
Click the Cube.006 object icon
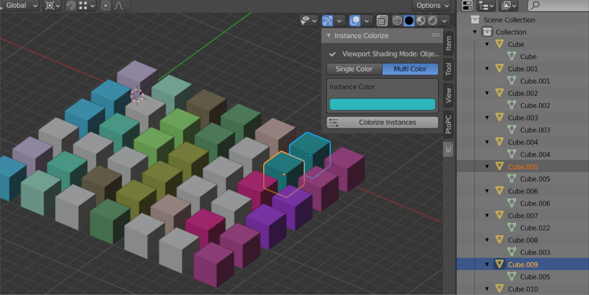[499, 191]
